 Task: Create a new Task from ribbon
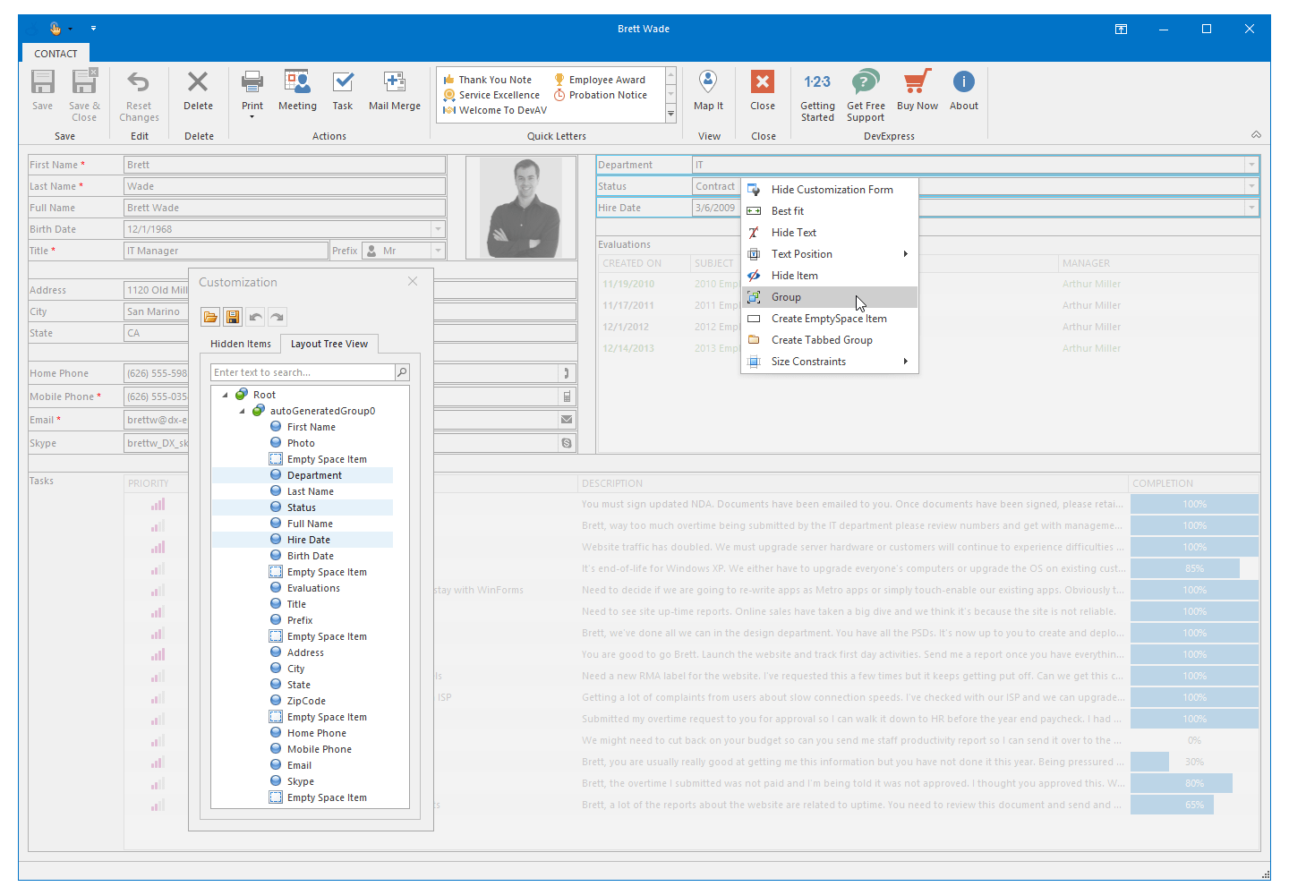tap(343, 83)
